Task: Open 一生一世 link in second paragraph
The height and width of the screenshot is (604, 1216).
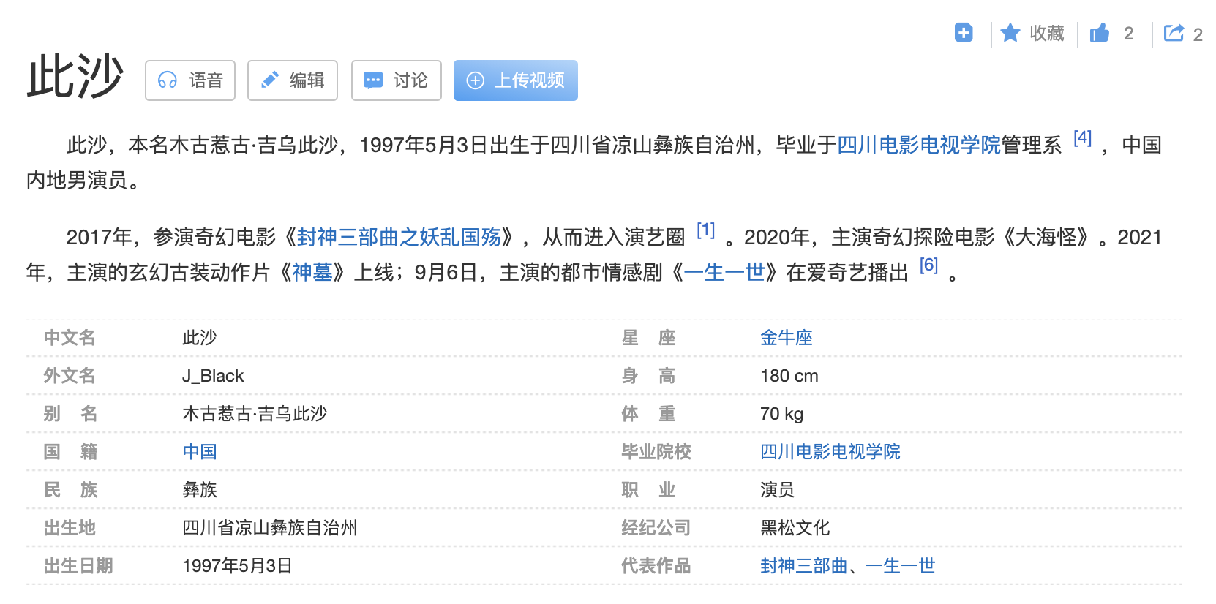Action: (724, 273)
